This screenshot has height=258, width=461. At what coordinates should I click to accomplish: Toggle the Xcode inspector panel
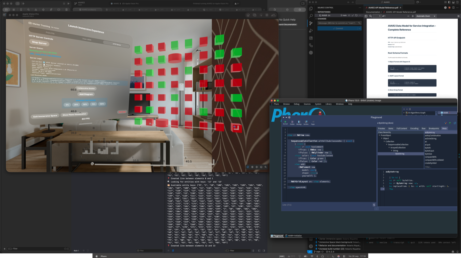point(303,4)
